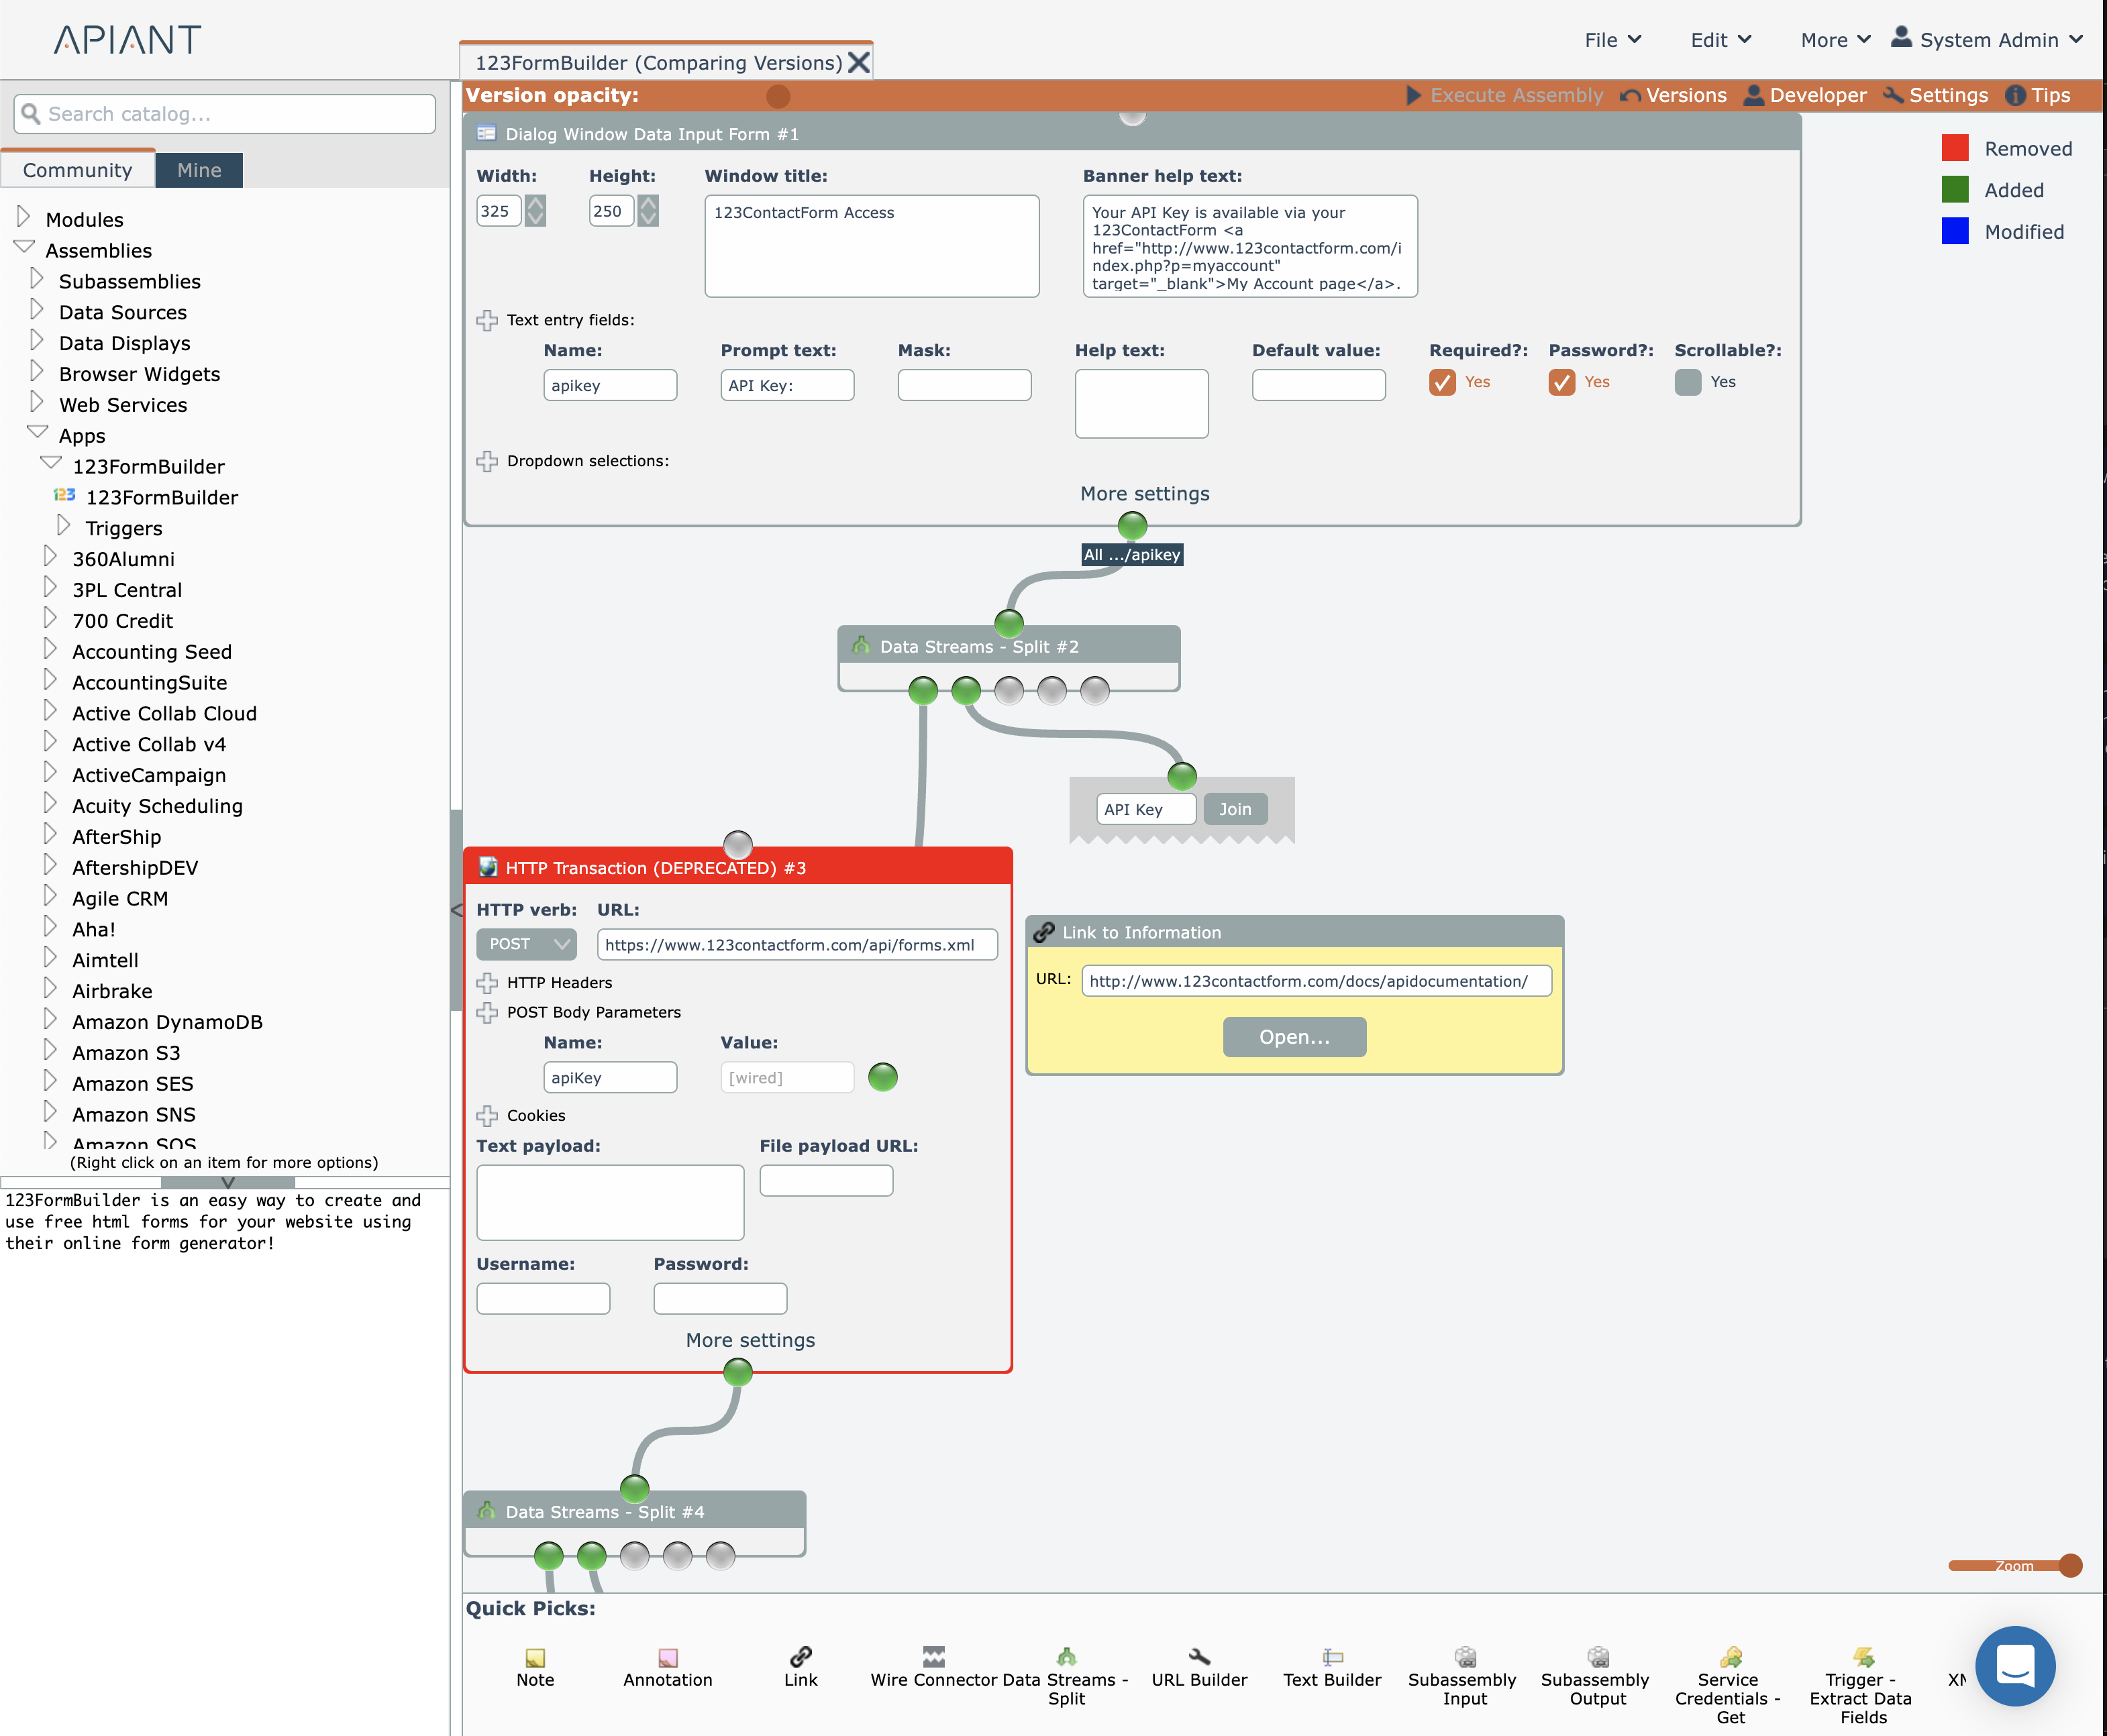
Task: Add a text entry field via plus icon
Action: (x=487, y=320)
